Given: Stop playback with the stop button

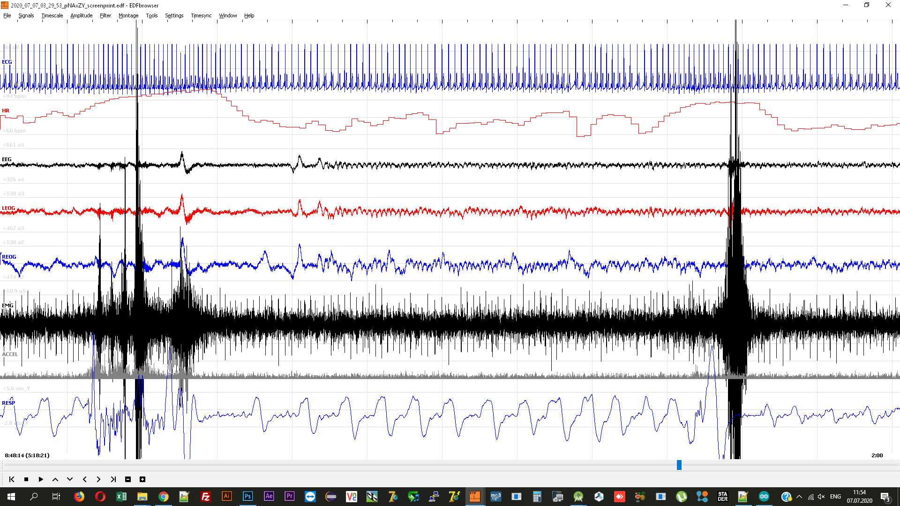Looking at the screenshot, I should tap(26, 479).
